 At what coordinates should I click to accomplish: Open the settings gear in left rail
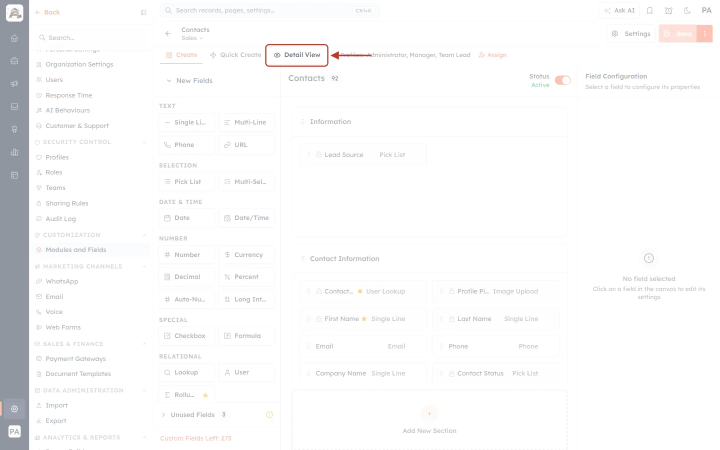point(14,408)
